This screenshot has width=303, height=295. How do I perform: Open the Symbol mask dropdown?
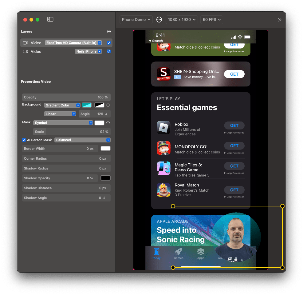(x=63, y=123)
